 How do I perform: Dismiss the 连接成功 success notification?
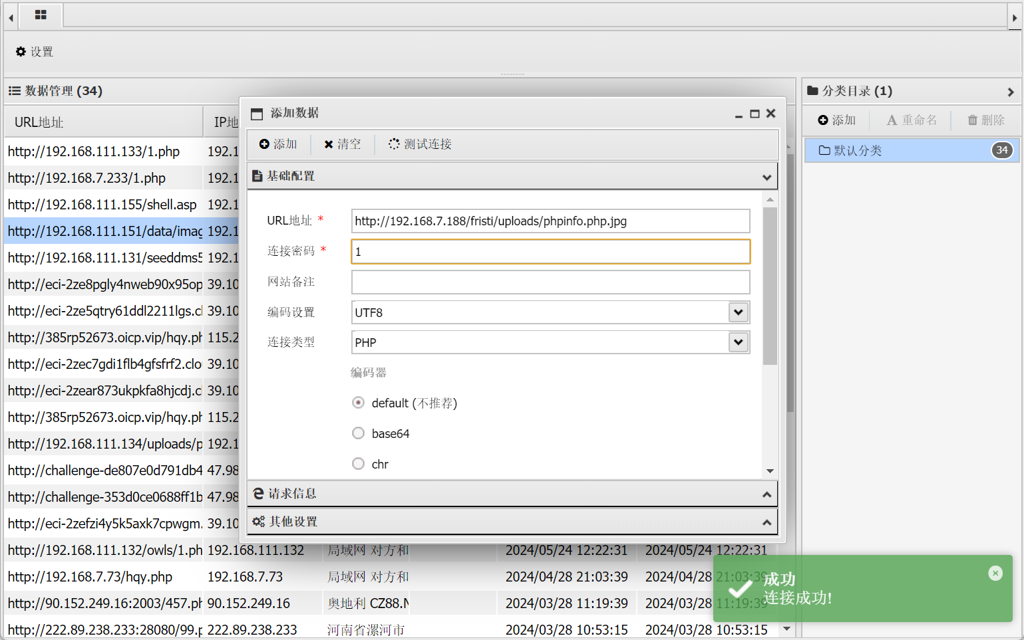click(995, 573)
